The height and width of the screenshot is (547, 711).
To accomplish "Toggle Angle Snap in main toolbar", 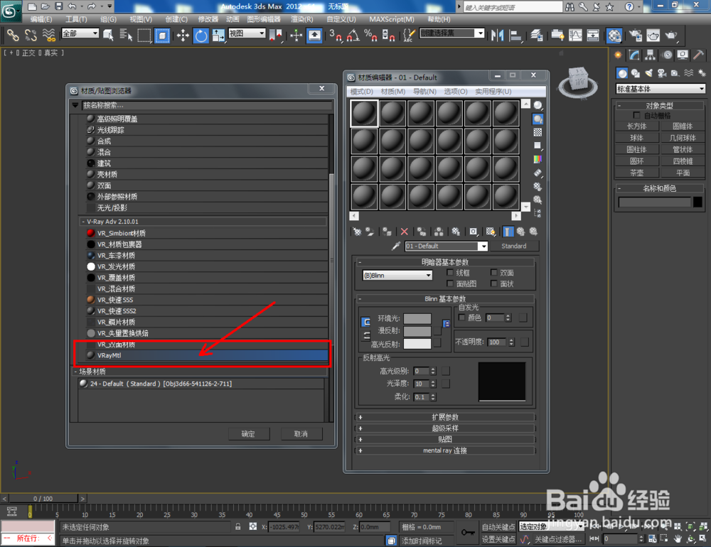I will click(353, 36).
